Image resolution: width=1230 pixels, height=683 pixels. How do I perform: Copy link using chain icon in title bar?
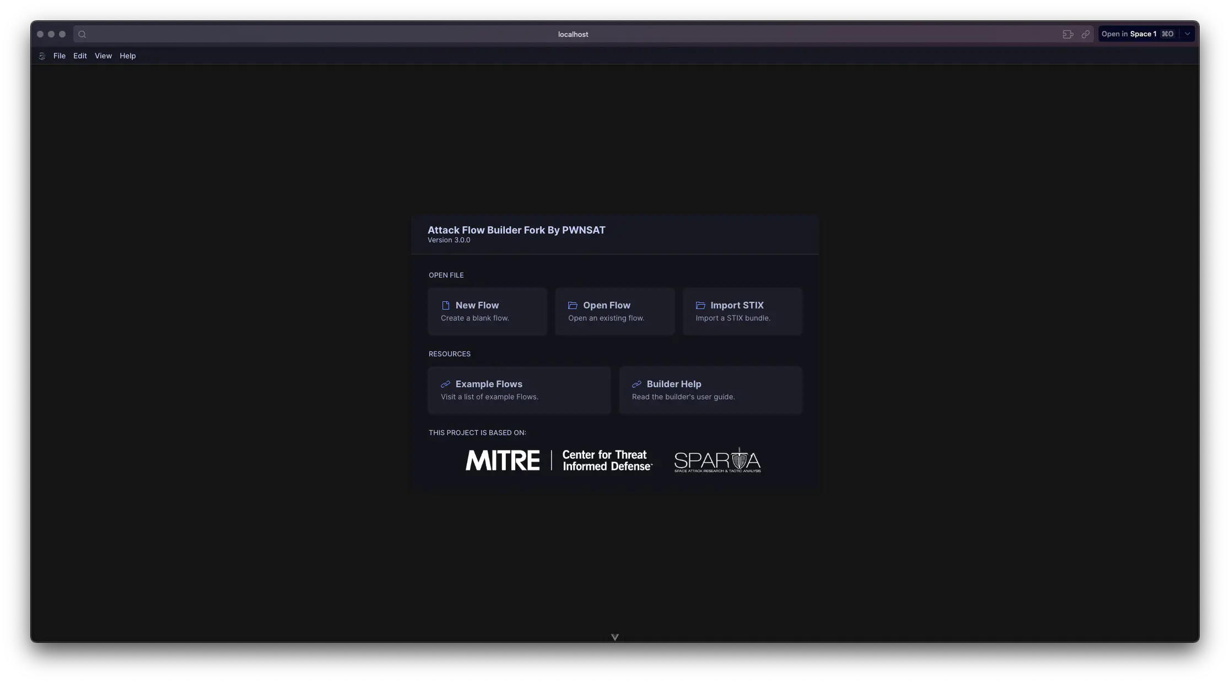(1085, 34)
